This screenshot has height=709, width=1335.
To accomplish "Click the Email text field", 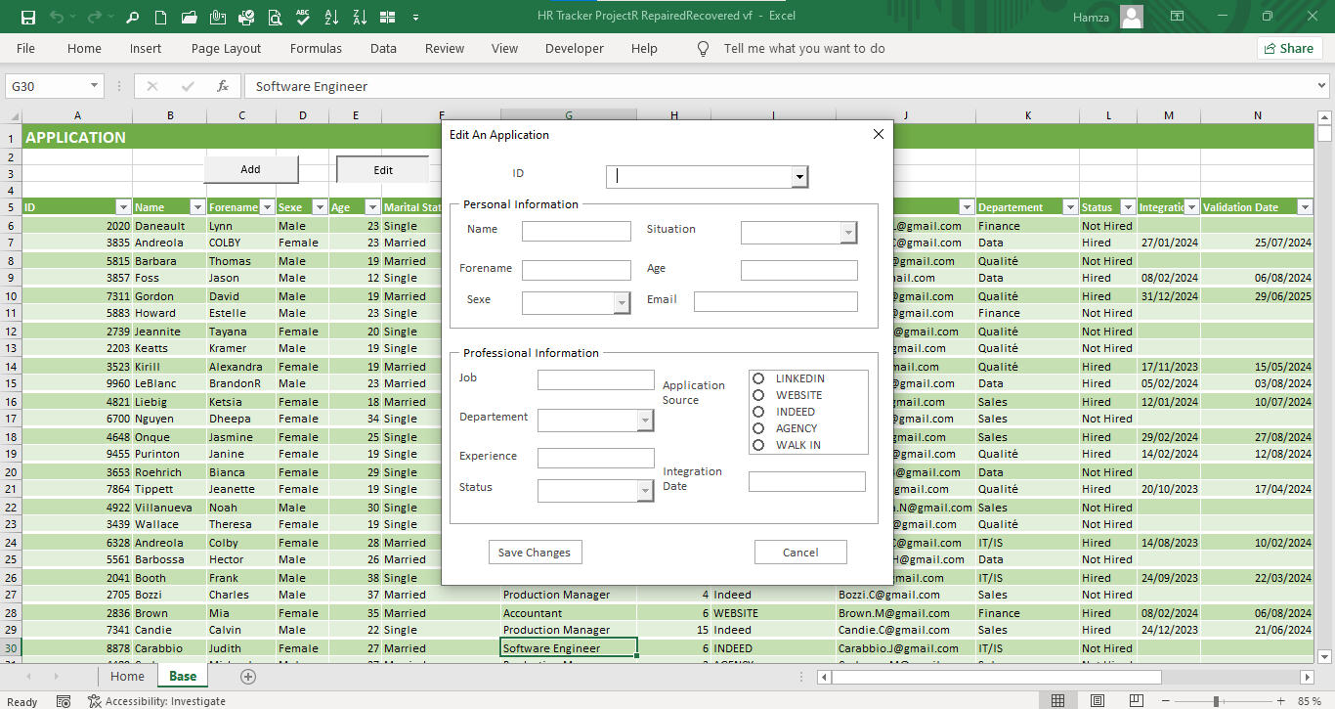I will click(775, 301).
